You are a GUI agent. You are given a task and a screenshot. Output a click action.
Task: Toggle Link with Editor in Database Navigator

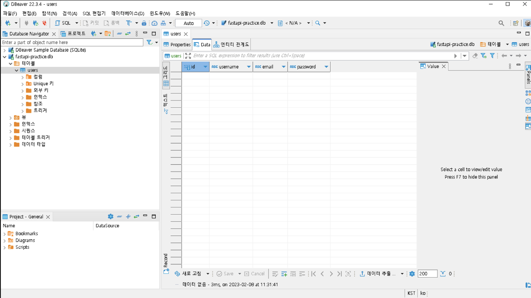128,34
